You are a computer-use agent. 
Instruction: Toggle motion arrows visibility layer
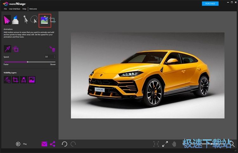tap(7, 80)
